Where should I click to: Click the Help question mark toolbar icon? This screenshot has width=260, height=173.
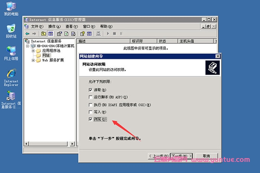coord(82,34)
